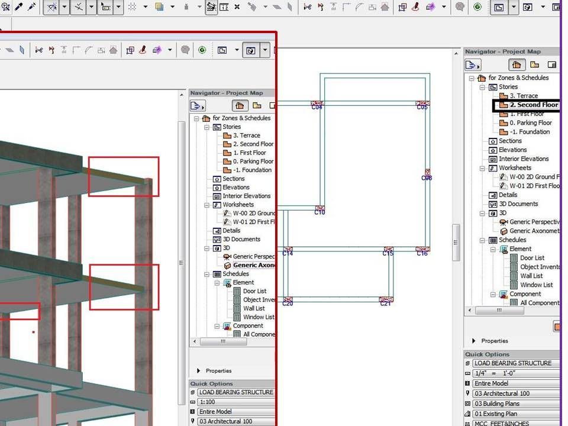568x426 pixels.
Task: Select 2. Second Floor in the left Navigator
Action: [253, 144]
